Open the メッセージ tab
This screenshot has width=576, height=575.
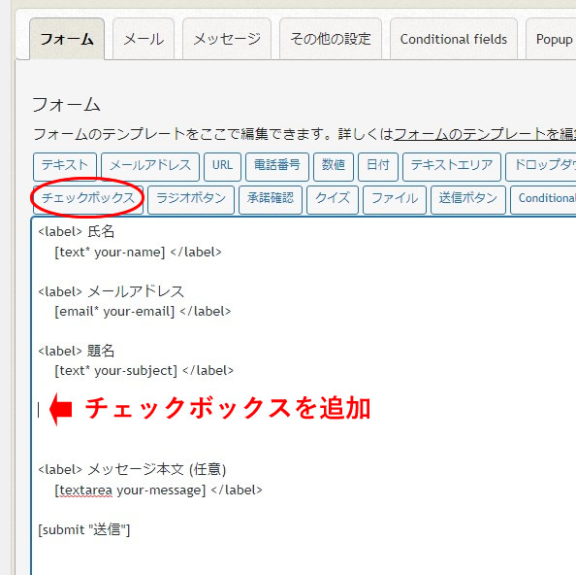227,39
